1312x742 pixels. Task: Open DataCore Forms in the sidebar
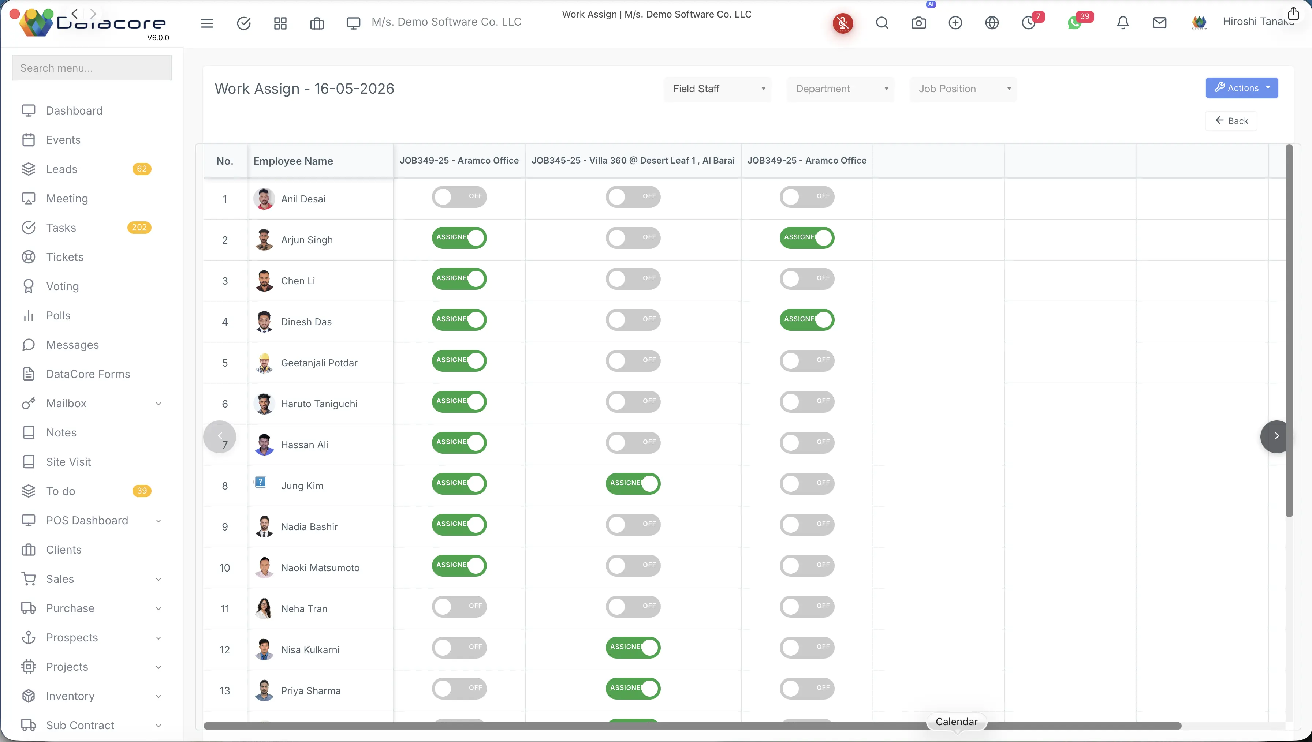88,374
